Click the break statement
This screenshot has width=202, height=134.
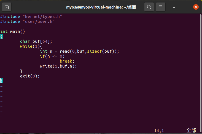[67, 61]
